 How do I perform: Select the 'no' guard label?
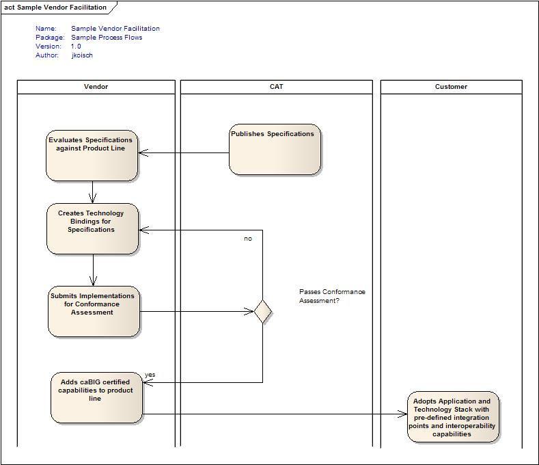coord(247,239)
